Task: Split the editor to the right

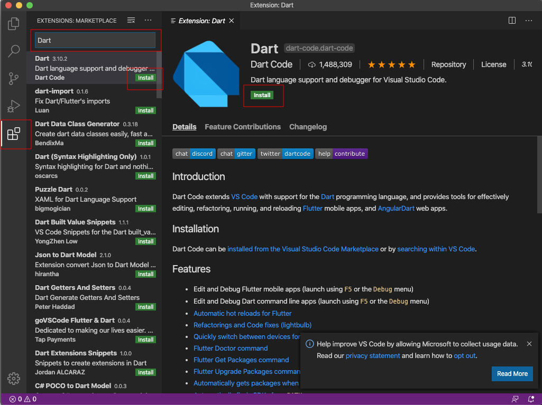Action: [512, 21]
